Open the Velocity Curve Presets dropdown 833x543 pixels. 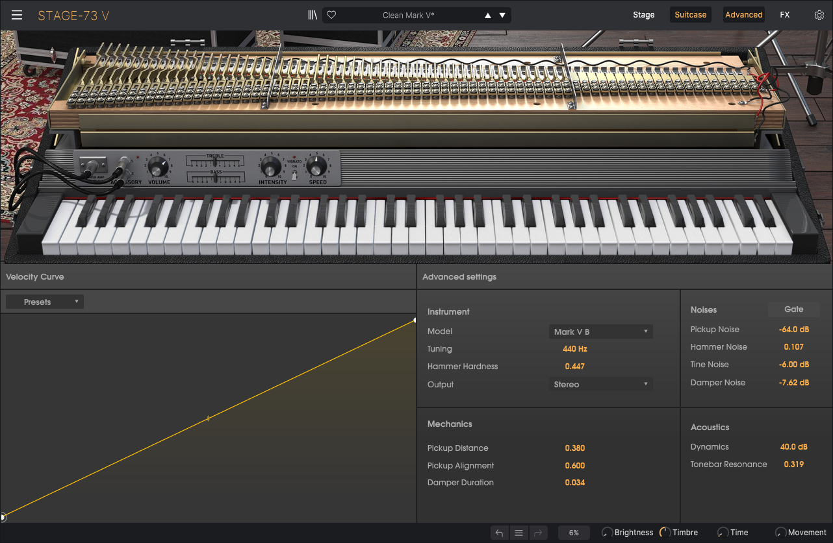[45, 302]
